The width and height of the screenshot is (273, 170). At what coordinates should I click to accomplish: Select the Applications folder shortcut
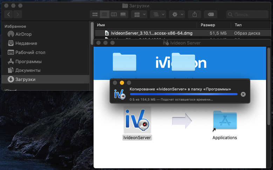point(225,121)
